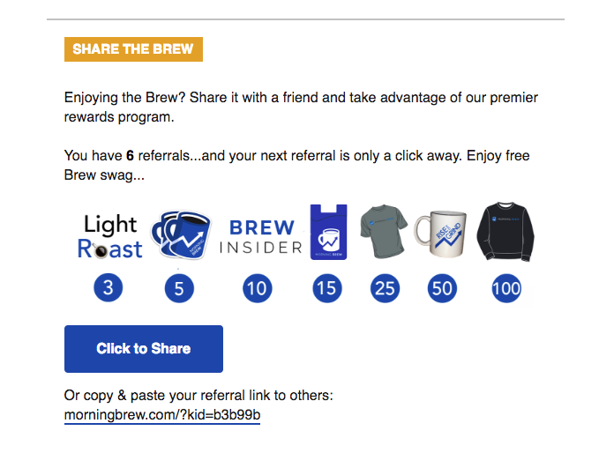Viewport: 614px width, 453px height.
Task: Select the 10 referrals circle badge
Action: 258,289
